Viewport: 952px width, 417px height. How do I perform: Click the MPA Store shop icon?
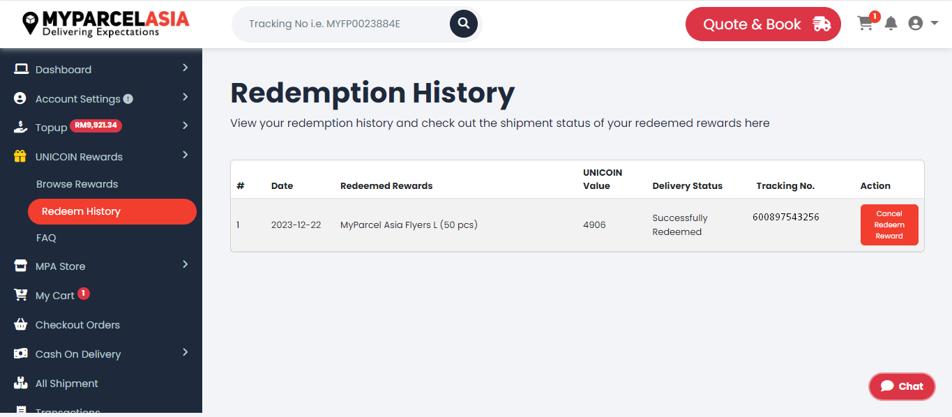click(x=21, y=266)
